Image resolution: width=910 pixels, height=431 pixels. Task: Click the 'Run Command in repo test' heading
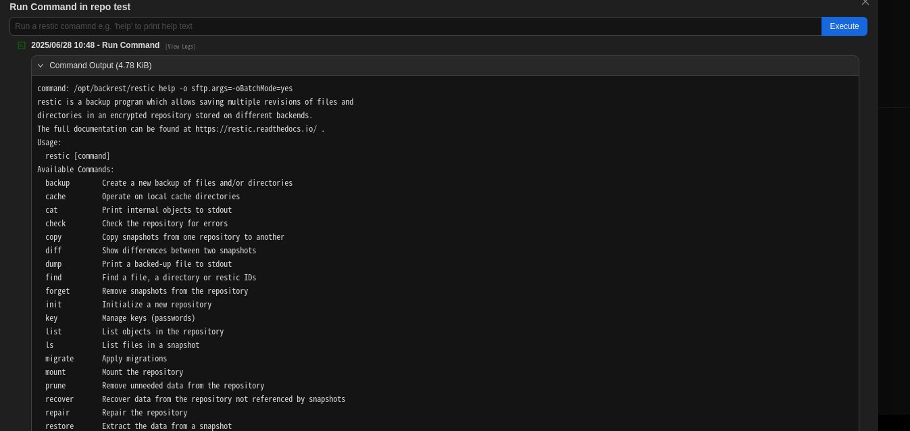click(x=70, y=7)
